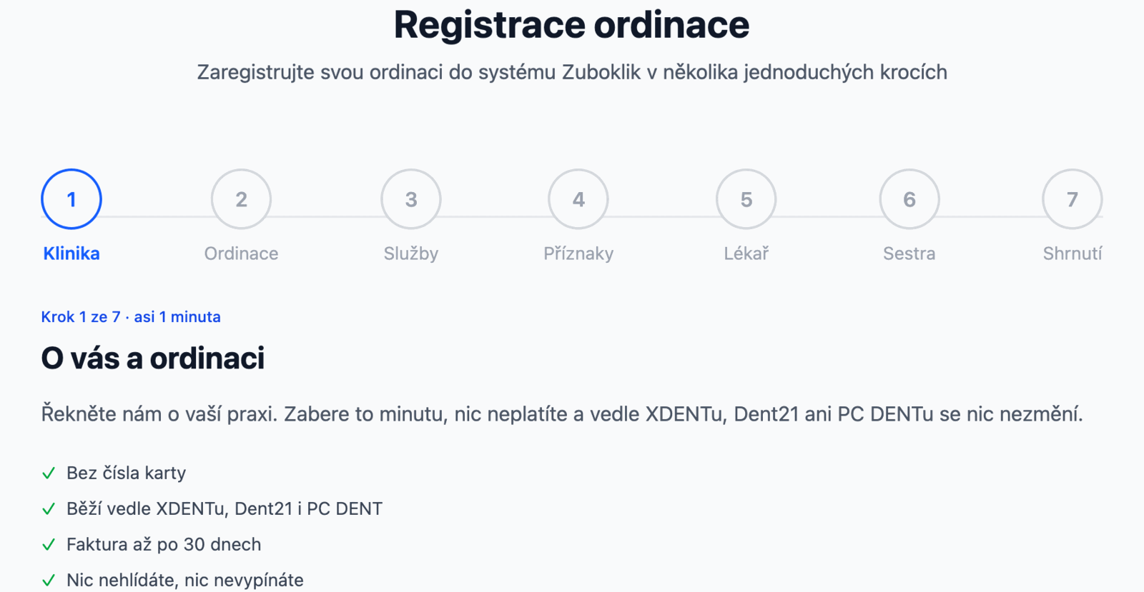Image resolution: width=1144 pixels, height=592 pixels.
Task: Open step 6 circle
Action: 909,199
